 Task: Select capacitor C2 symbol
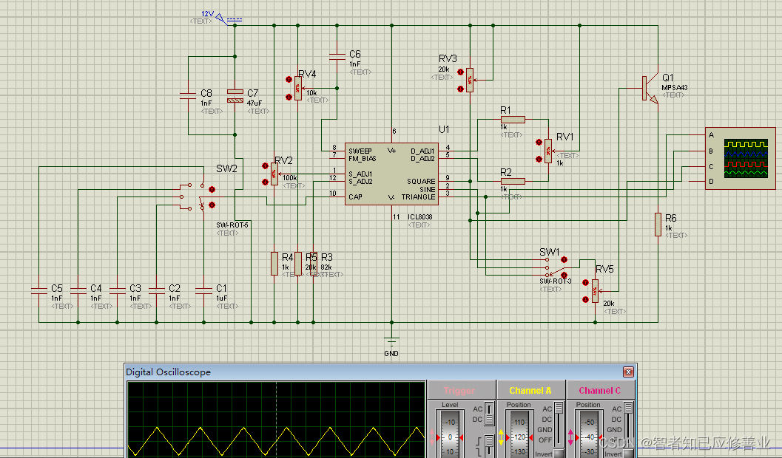(156, 290)
